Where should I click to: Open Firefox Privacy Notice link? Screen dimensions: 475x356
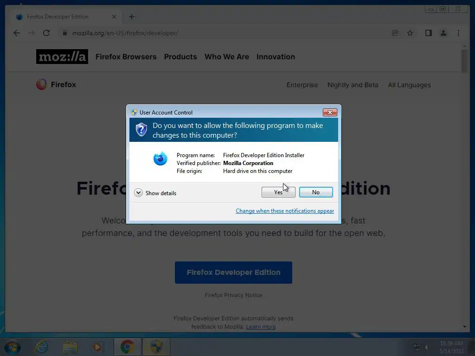233,295
